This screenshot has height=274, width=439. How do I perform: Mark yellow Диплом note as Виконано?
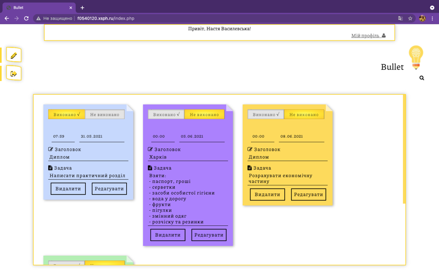click(x=266, y=114)
